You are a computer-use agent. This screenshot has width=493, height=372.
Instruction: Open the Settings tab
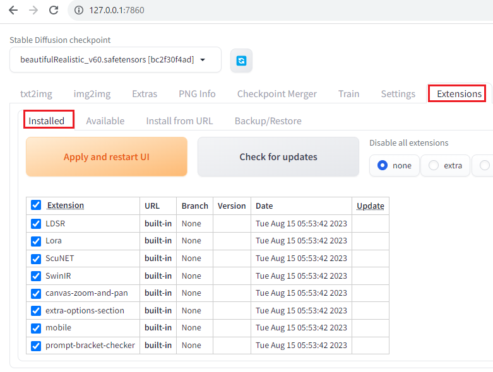398,94
